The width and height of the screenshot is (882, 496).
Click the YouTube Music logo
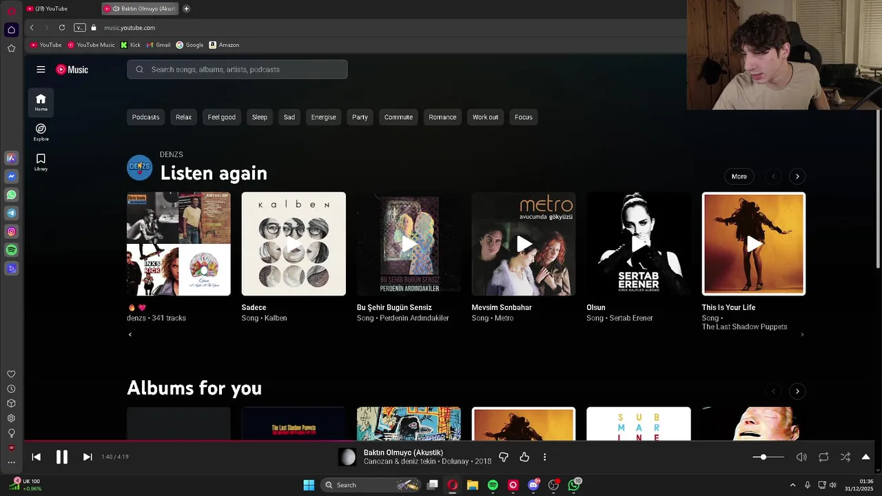coord(72,70)
